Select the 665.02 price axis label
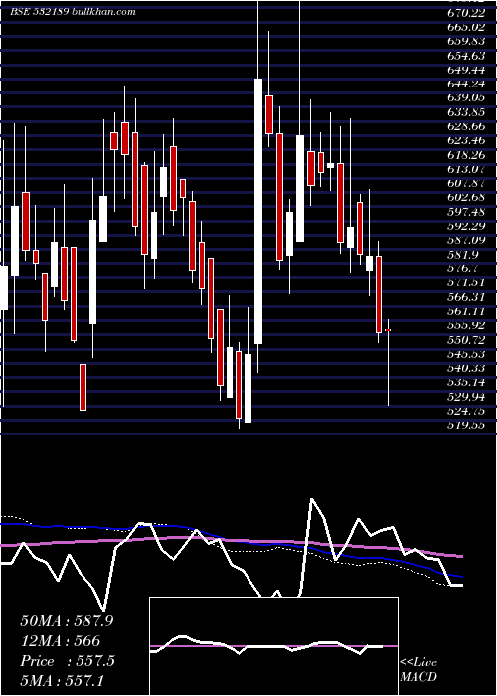 tap(466, 27)
